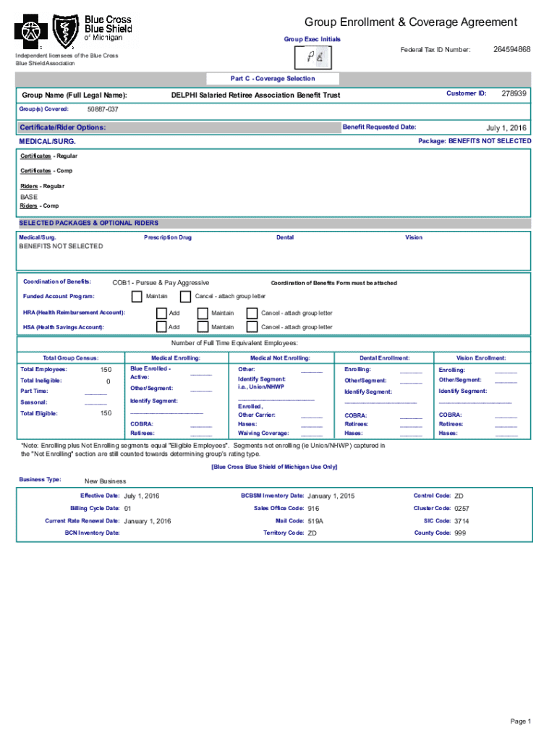
Task: Select the Part C - Coverage Selection header
Action: [273, 78]
